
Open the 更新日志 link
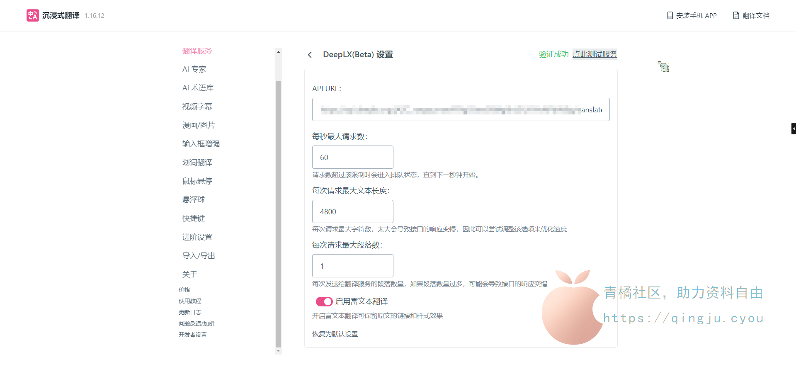tap(190, 312)
